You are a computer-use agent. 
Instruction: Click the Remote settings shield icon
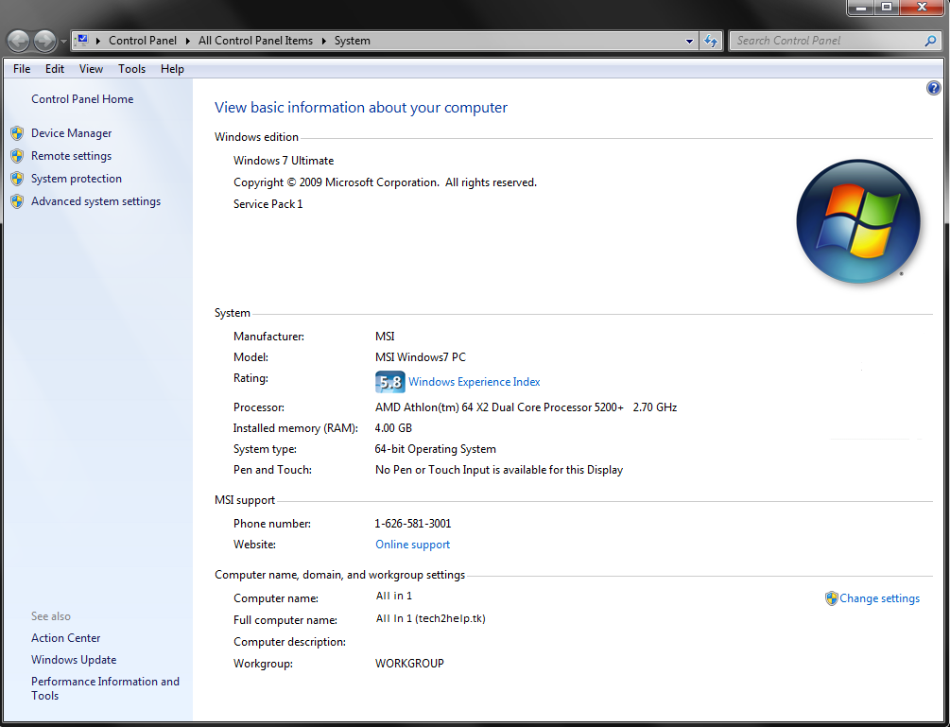tap(17, 155)
